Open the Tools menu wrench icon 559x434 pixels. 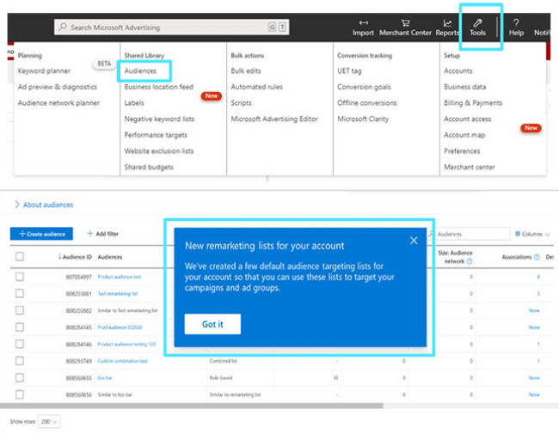(x=477, y=22)
